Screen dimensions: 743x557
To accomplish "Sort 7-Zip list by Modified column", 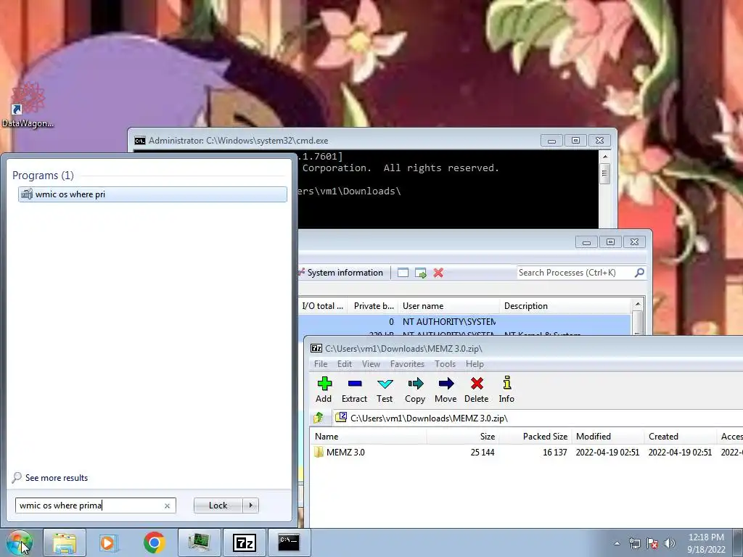I will click(x=608, y=436).
